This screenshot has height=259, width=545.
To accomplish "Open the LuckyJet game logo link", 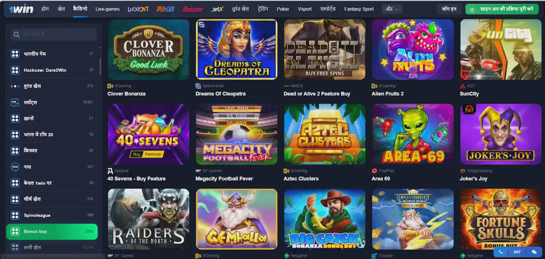I will pyautogui.click(x=138, y=9).
